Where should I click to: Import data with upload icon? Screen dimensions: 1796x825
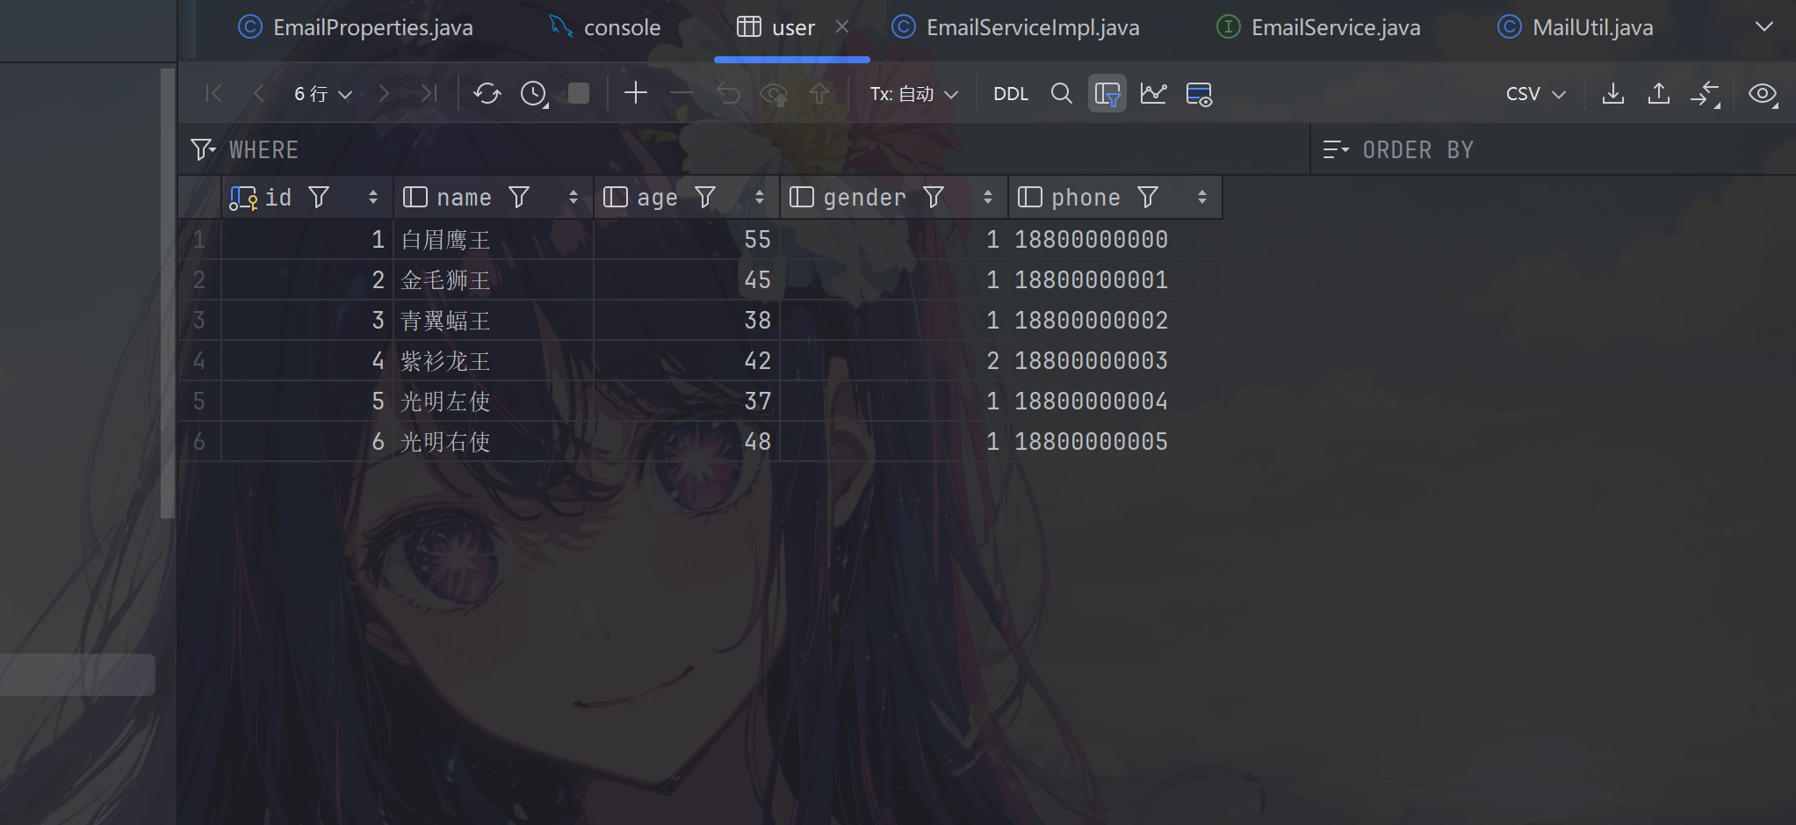click(1659, 93)
